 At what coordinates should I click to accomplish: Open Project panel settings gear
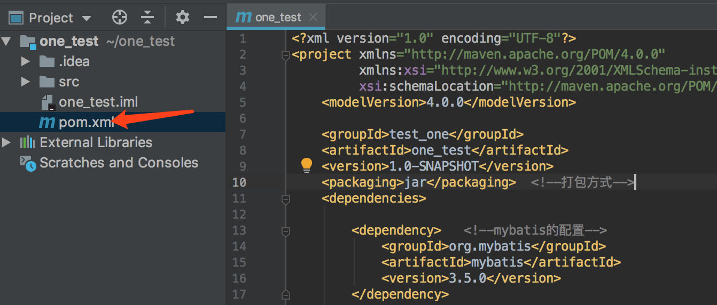(x=183, y=18)
